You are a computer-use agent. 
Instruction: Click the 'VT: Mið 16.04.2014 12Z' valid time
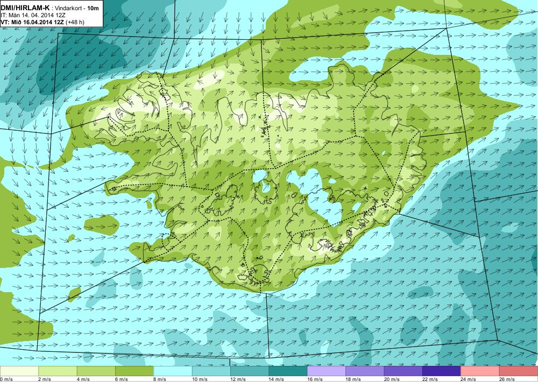click(x=32, y=22)
